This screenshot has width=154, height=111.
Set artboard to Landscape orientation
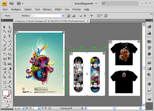74,16
